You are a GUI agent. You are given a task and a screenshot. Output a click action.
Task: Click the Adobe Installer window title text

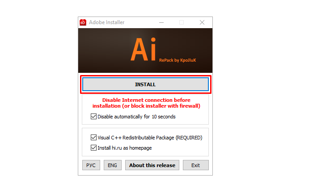106,22
